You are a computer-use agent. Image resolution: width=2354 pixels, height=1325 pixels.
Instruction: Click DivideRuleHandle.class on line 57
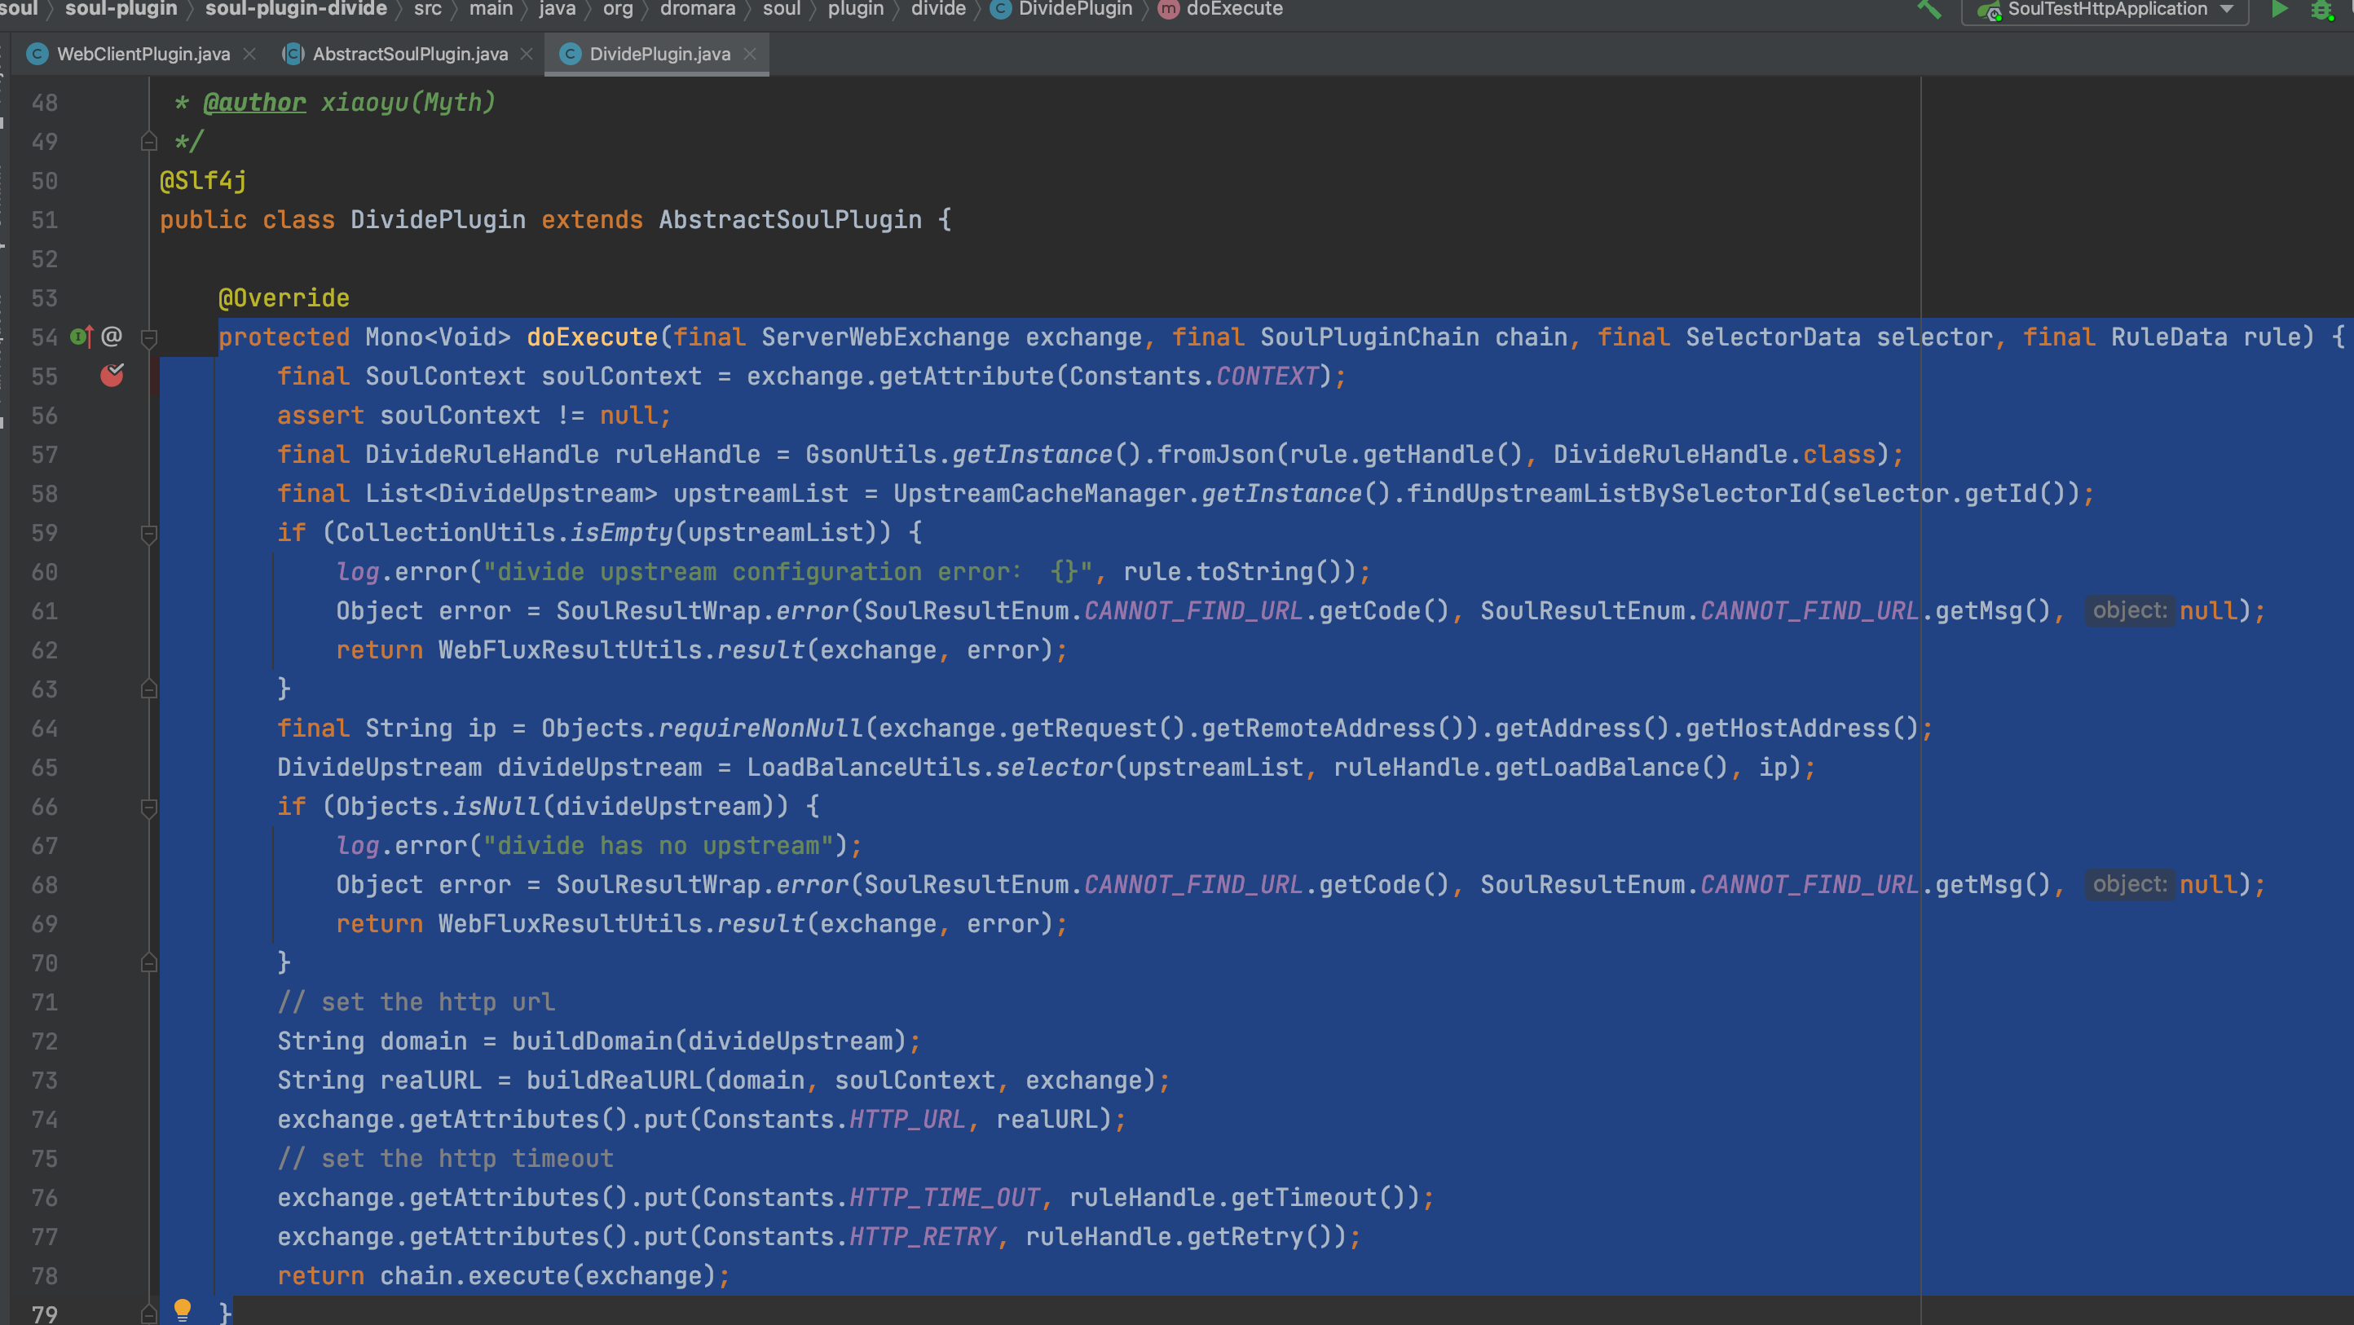(1714, 455)
